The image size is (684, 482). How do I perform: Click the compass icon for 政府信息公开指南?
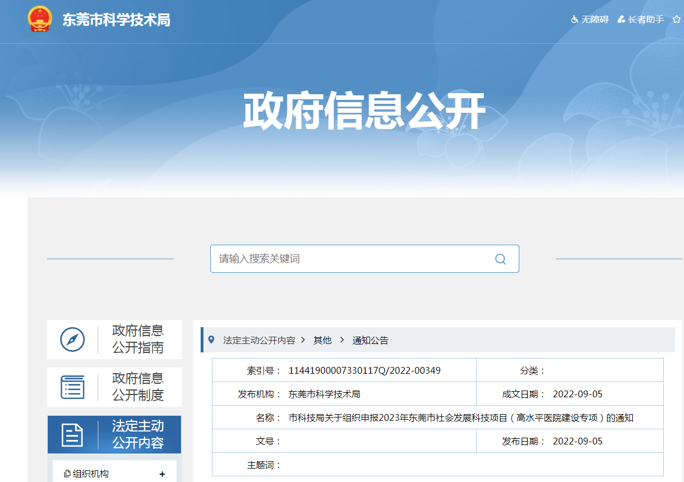point(73,339)
